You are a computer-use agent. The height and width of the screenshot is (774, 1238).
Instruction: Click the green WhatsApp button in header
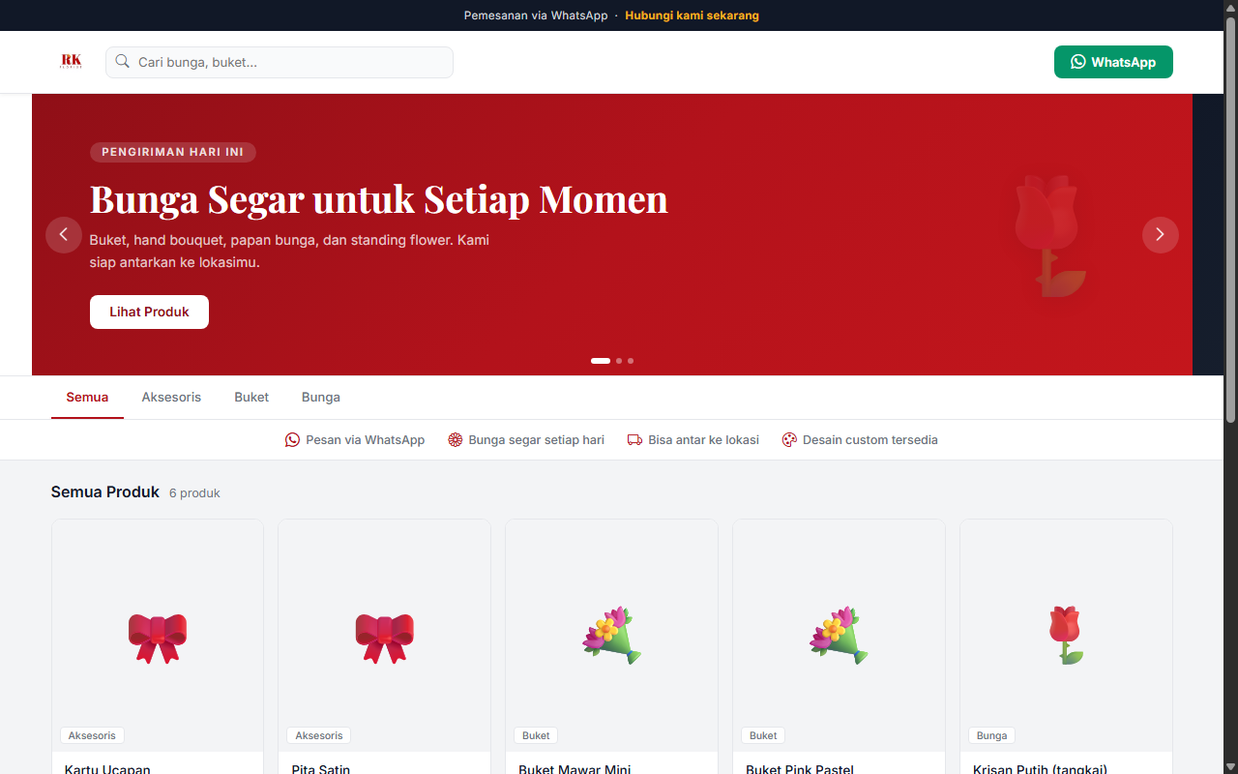click(x=1113, y=62)
